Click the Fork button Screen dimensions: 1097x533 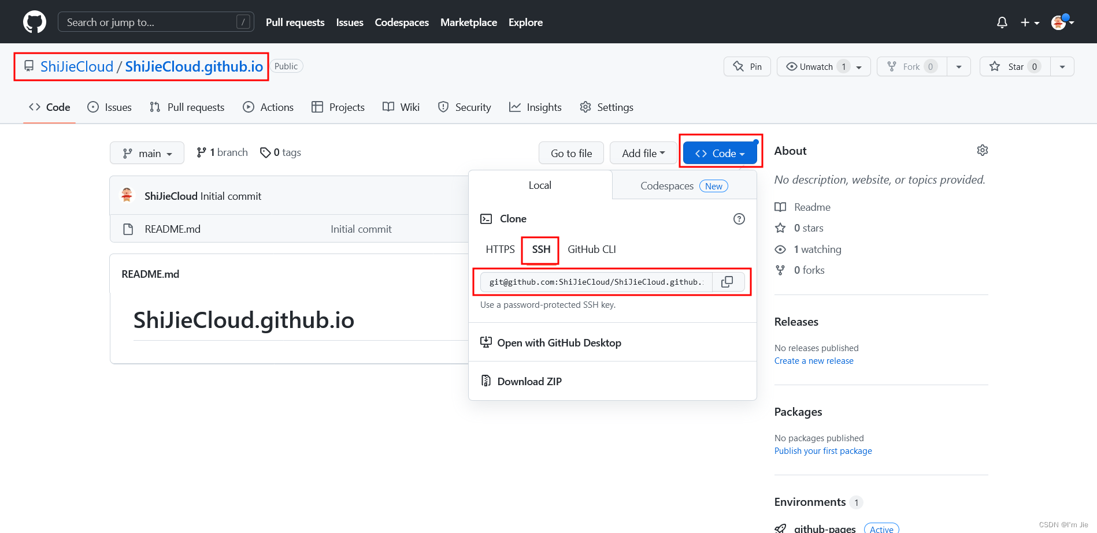pos(912,66)
